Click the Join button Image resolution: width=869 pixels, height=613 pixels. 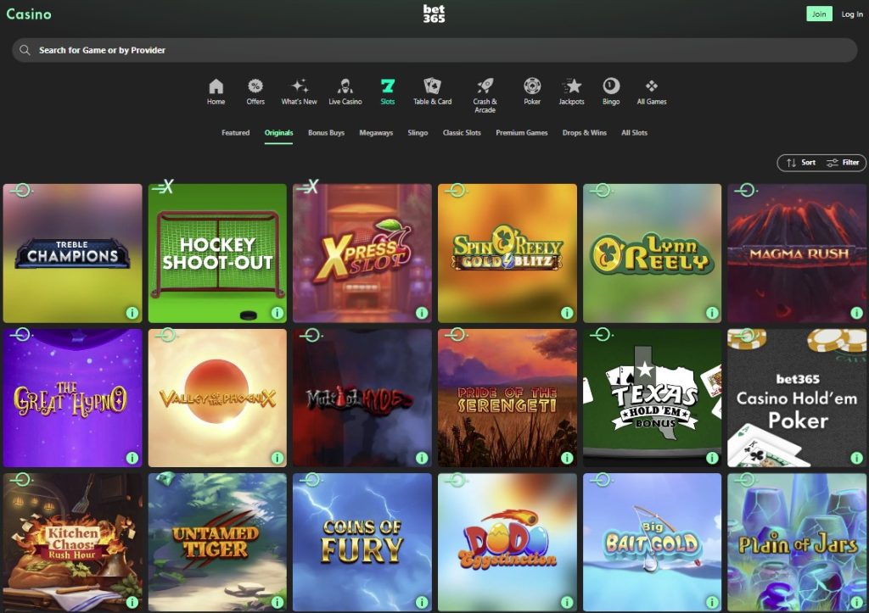[x=817, y=14]
